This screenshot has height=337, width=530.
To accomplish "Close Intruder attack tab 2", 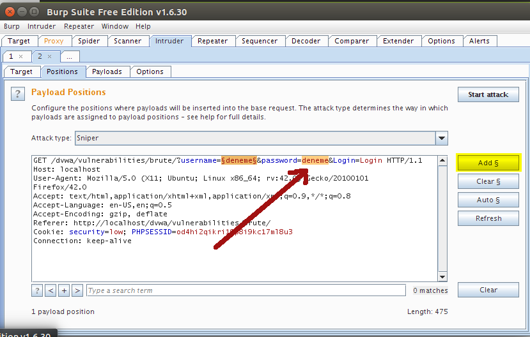I will 50,57.
